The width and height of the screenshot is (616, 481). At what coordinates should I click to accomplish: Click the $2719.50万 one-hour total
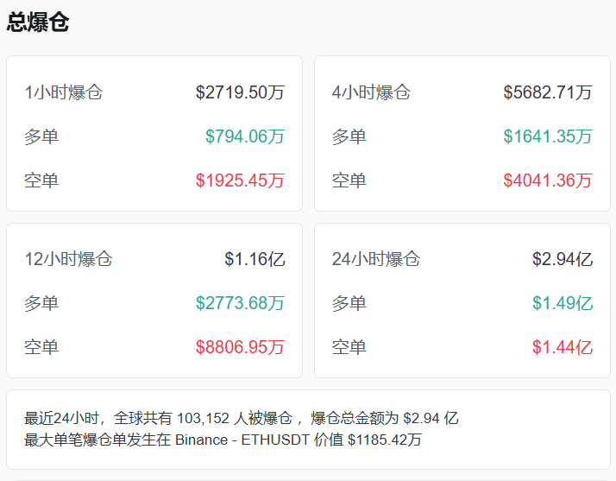(x=240, y=92)
